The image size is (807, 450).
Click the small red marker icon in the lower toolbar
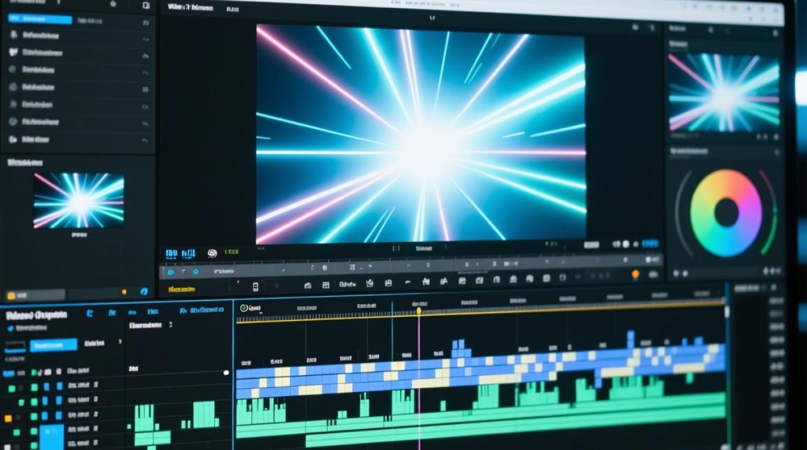coord(238,281)
